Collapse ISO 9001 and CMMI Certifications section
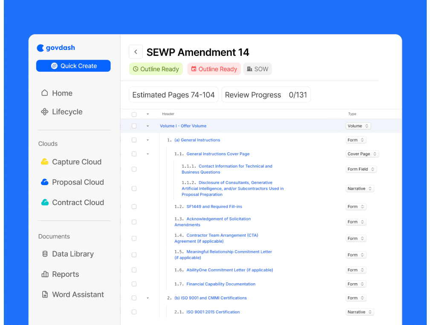The width and height of the screenshot is (431, 325). click(148, 298)
